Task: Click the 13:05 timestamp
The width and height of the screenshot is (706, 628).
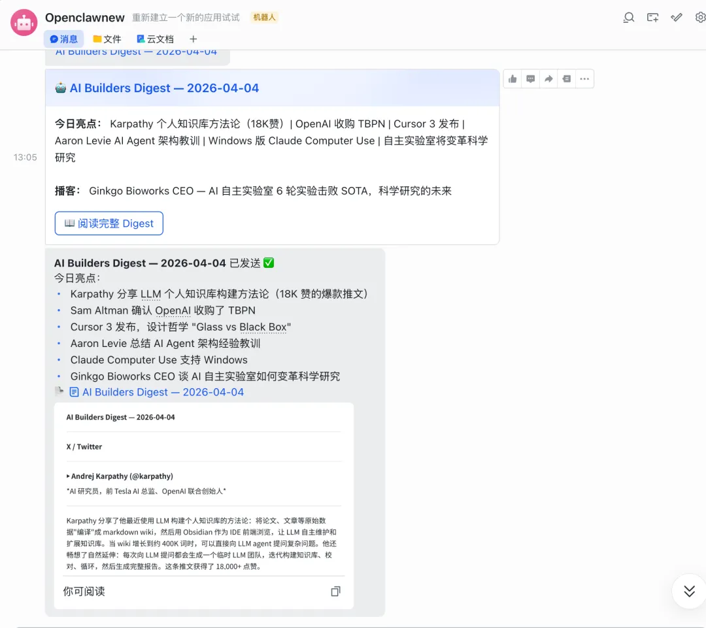Action: tap(25, 157)
